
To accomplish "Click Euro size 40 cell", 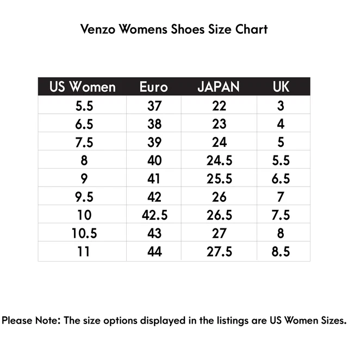I will coord(154,160).
